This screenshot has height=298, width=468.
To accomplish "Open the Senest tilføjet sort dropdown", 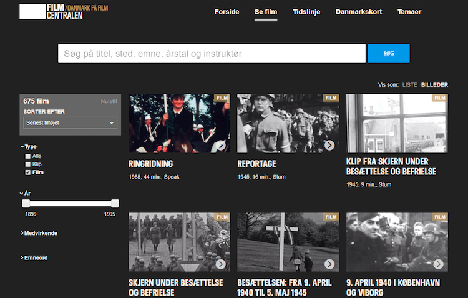I will click(x=70, y=123).
